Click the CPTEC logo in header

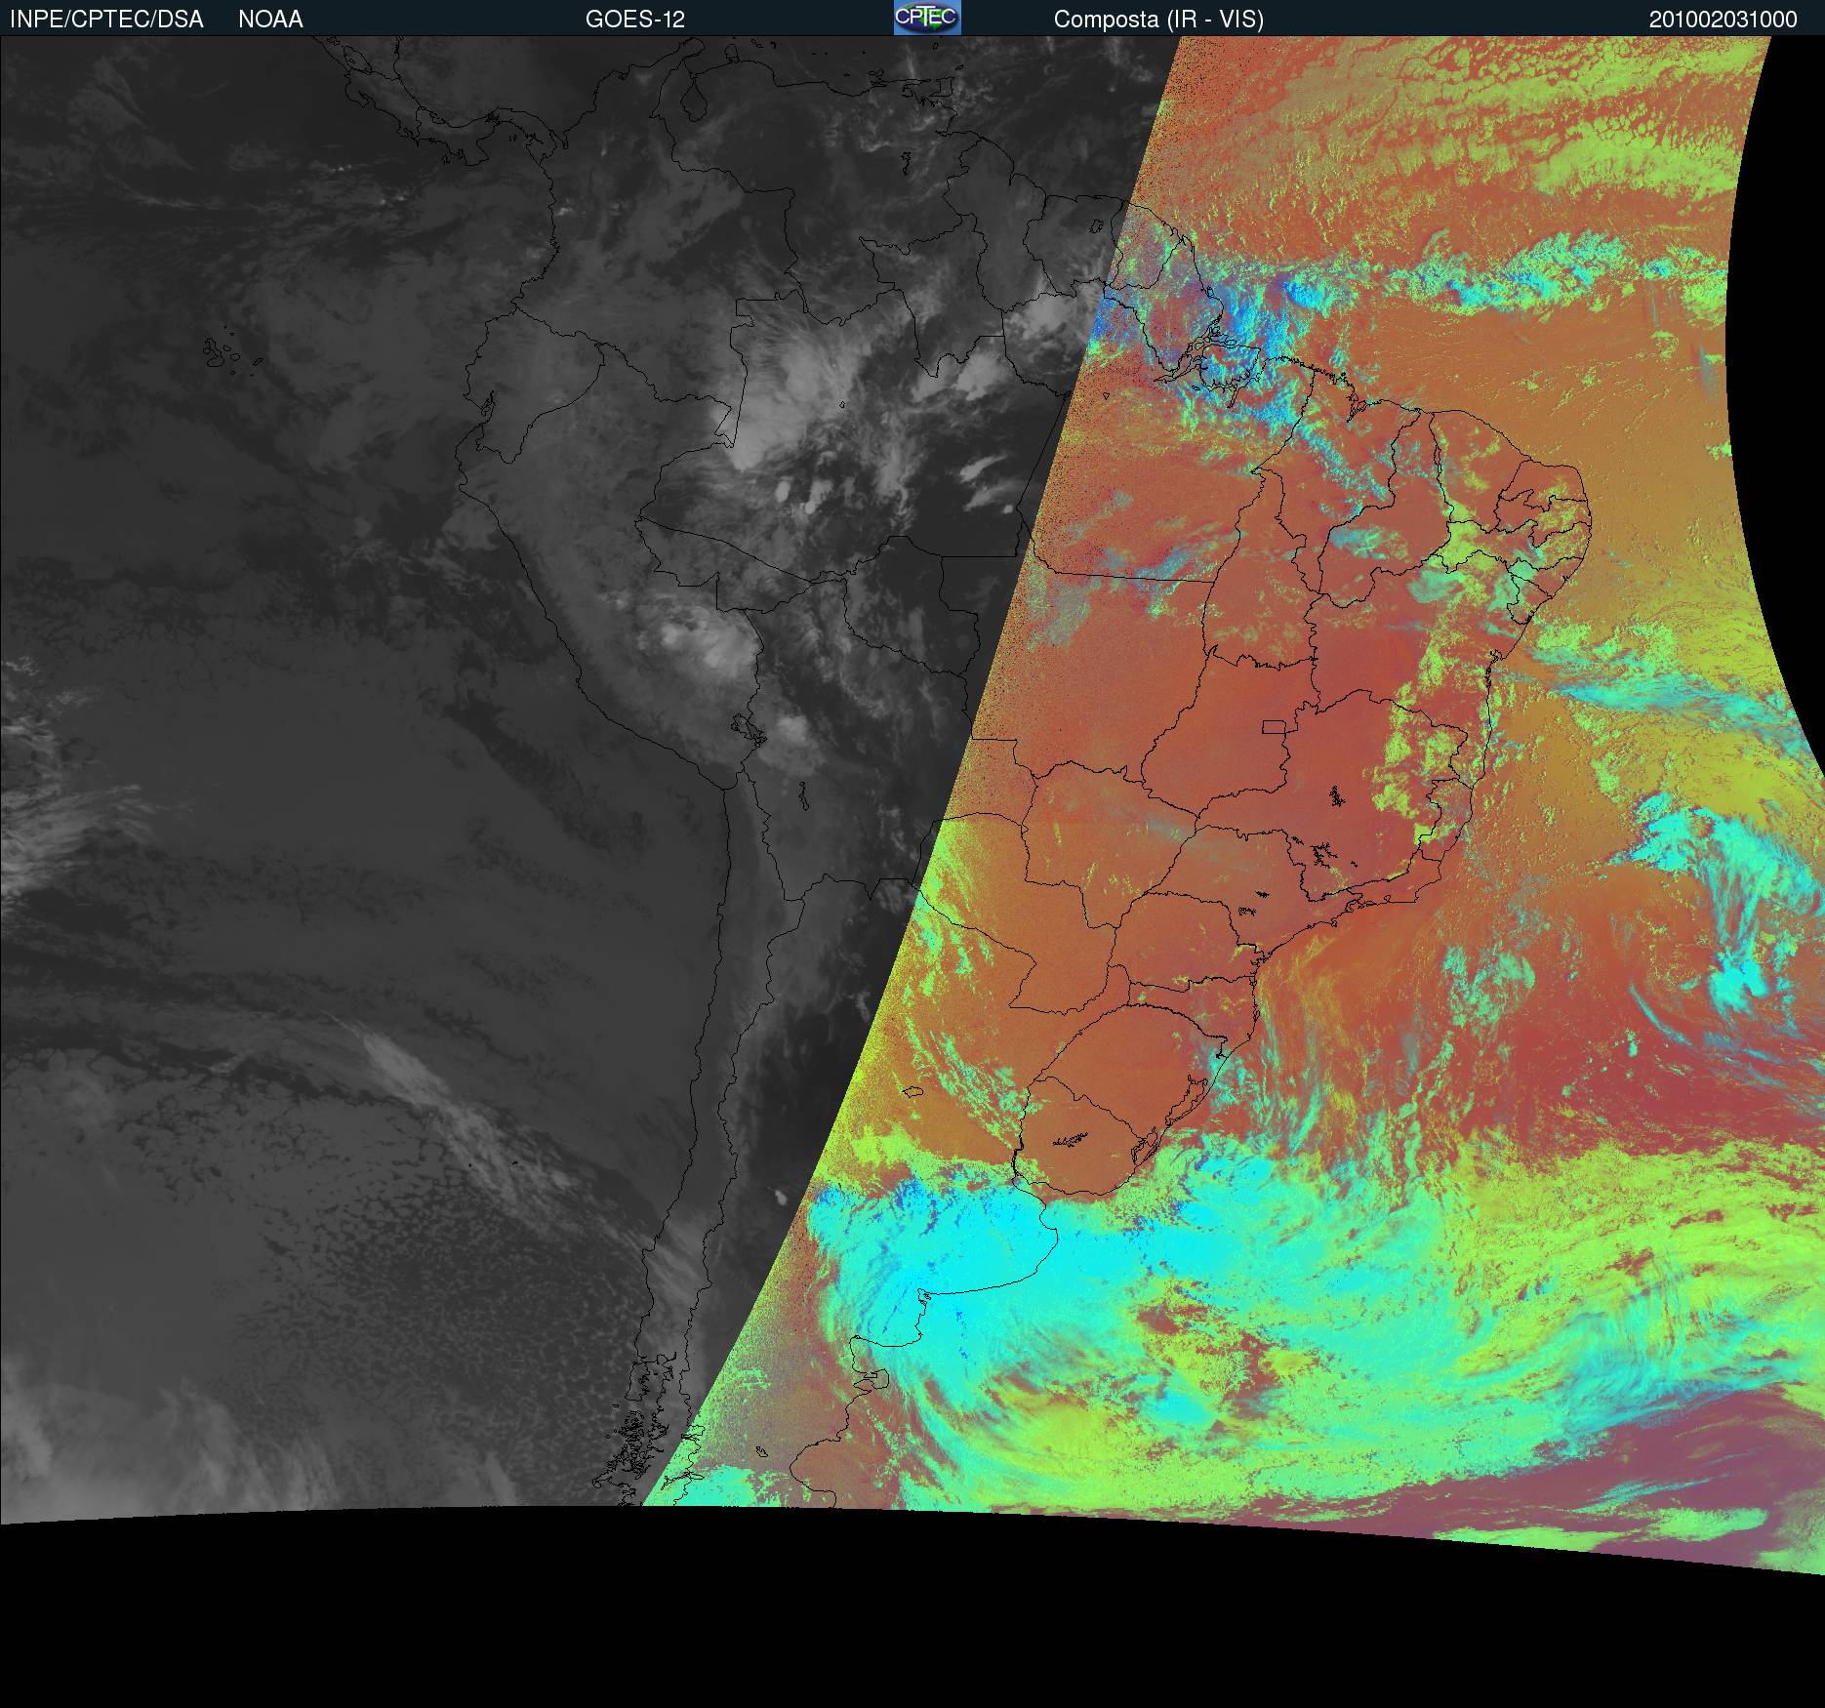[927, 18]
